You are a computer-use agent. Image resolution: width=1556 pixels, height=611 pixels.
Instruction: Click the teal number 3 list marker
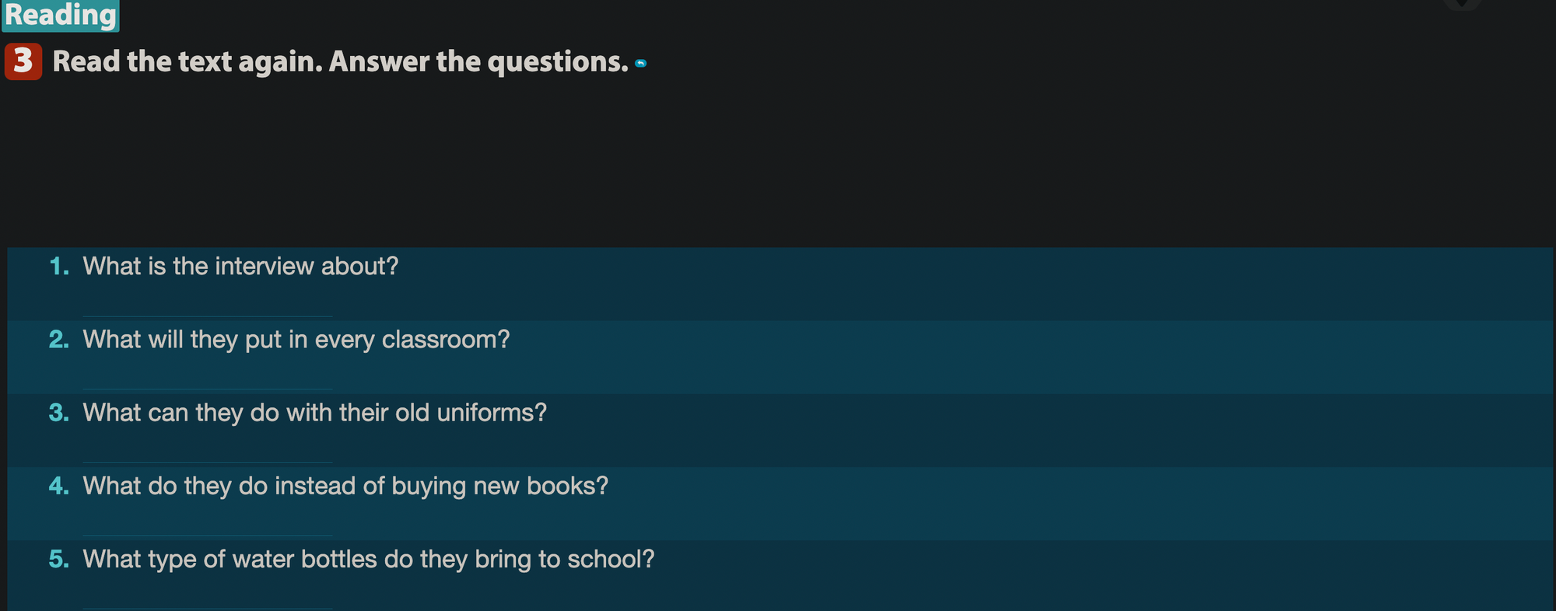pos(59,413)
